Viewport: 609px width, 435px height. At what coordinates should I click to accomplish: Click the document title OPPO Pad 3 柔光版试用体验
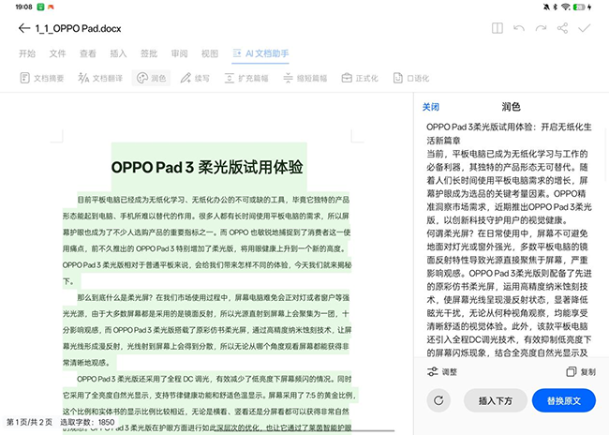point(207,168)
